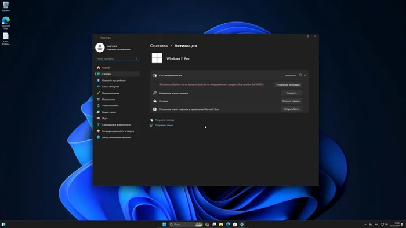
Task: Click the red activation error message text
Action: (212, 84)
